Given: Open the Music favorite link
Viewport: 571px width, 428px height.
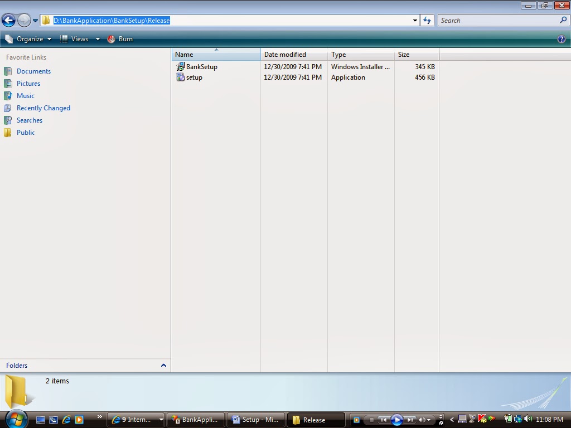Looking at the screenshot, I should coord(26,96).
